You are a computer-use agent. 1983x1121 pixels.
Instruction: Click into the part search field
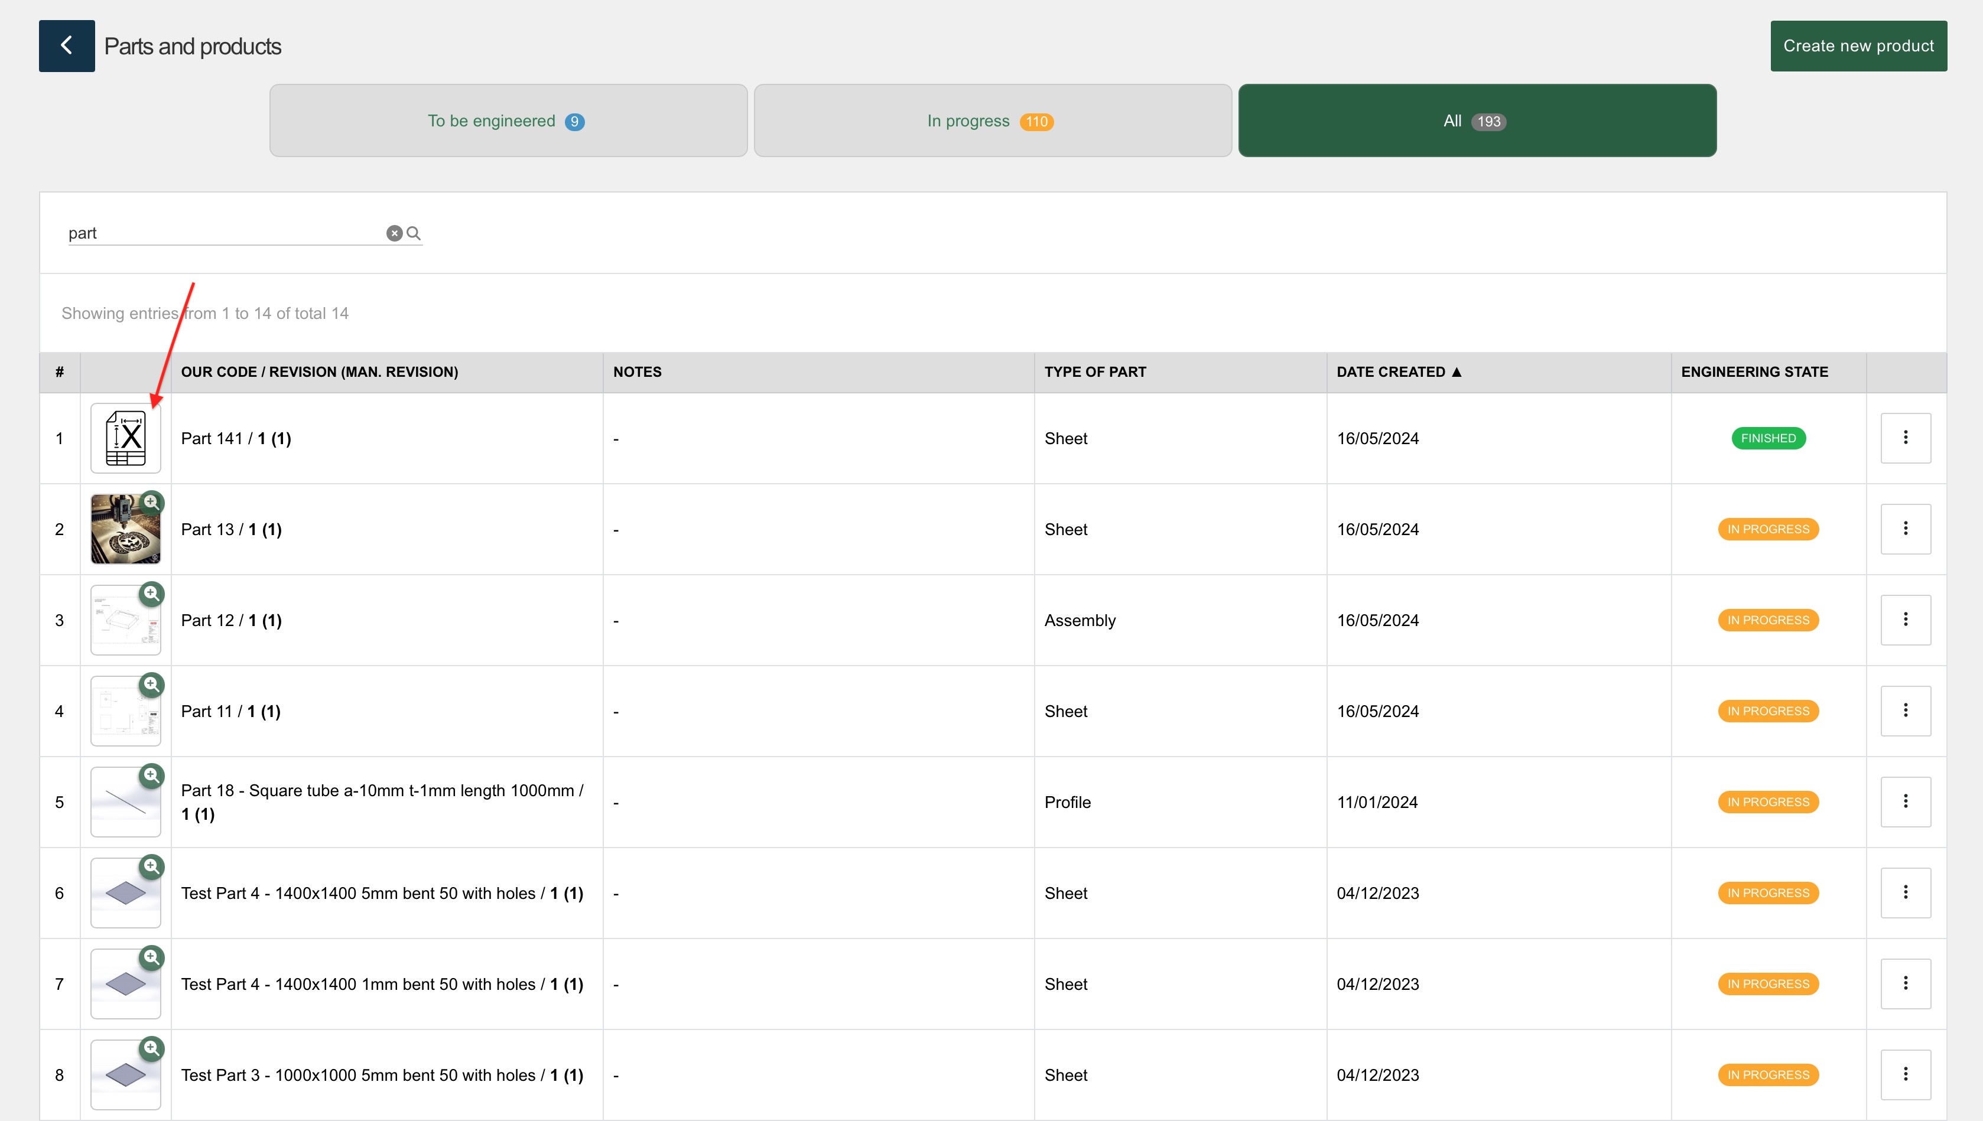coord(223,233)
